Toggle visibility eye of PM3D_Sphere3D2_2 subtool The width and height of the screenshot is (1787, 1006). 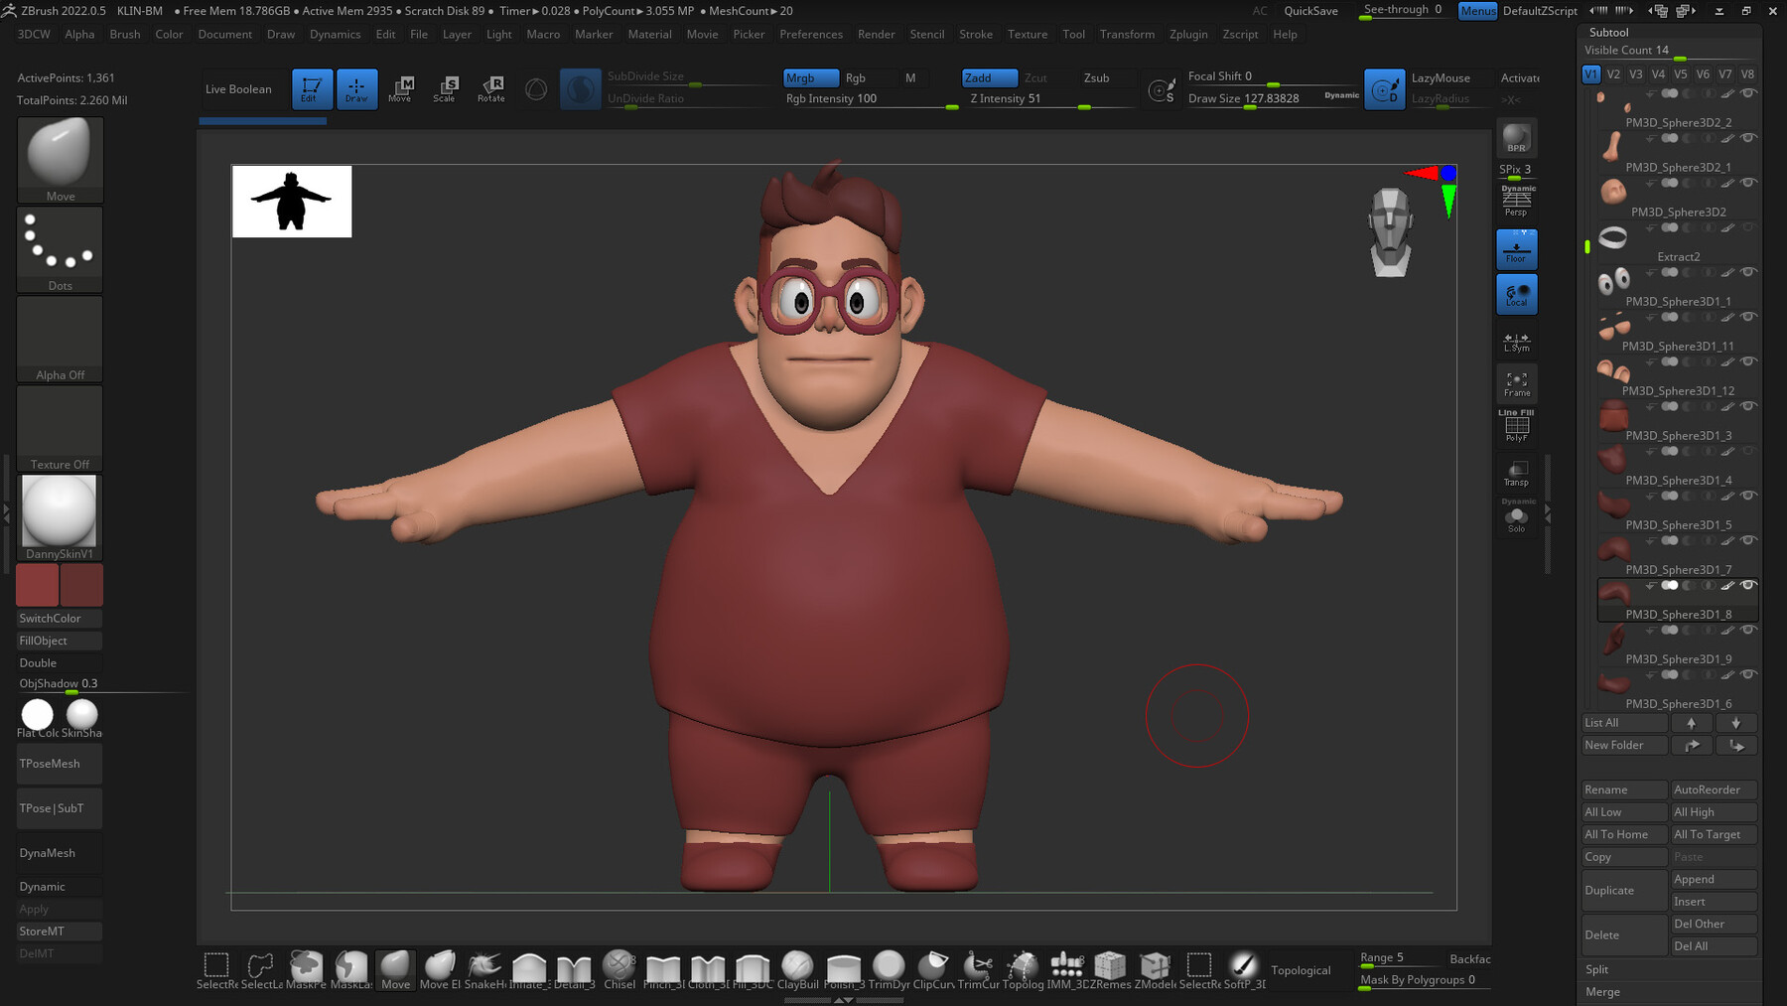(1748, 93)
